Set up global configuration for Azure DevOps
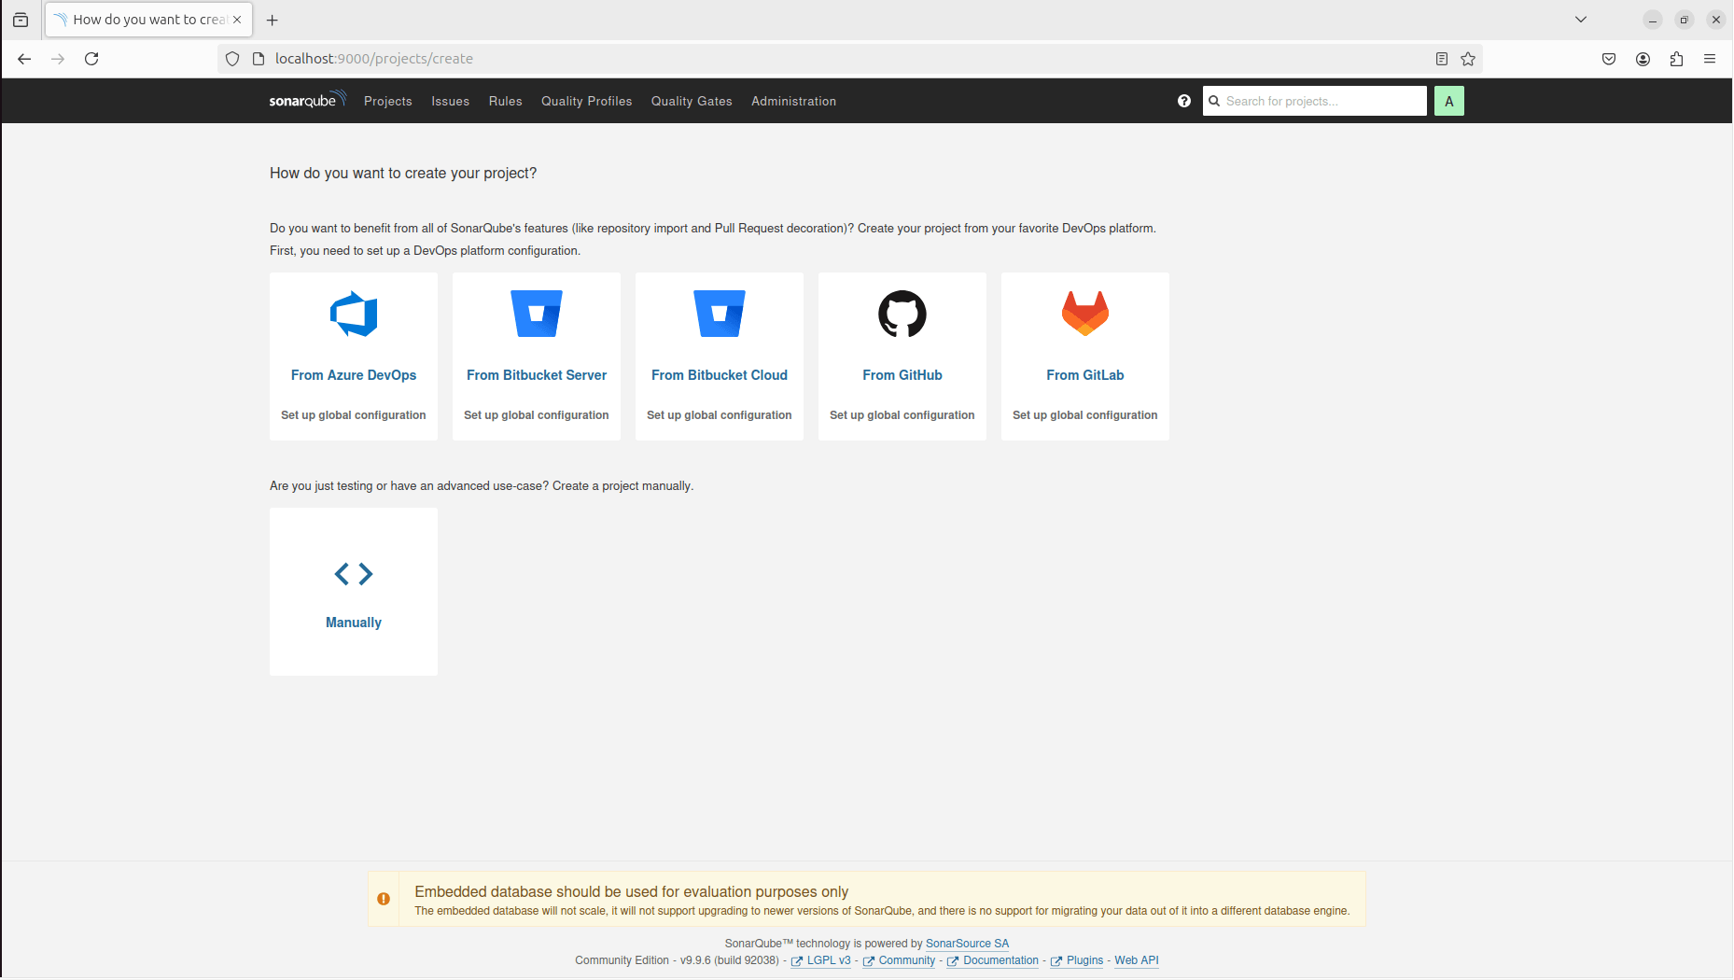 tap(354, 415)
